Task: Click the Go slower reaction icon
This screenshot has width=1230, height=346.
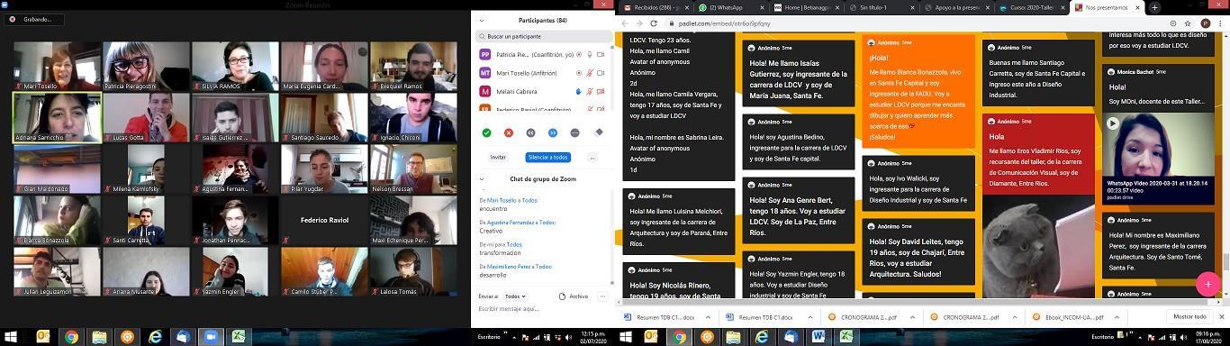Action: [x=531, y=132]
